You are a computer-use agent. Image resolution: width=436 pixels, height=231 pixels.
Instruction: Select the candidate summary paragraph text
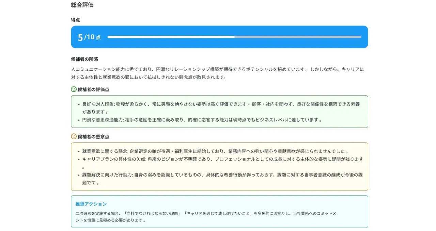(x=218, y=73)
